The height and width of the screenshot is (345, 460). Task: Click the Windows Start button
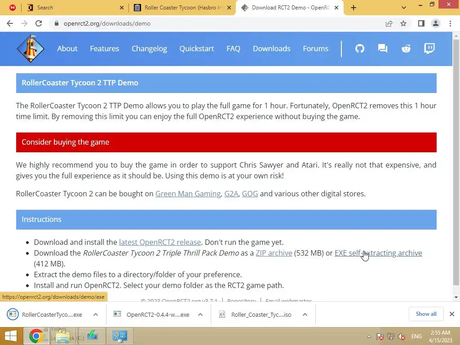11,336
